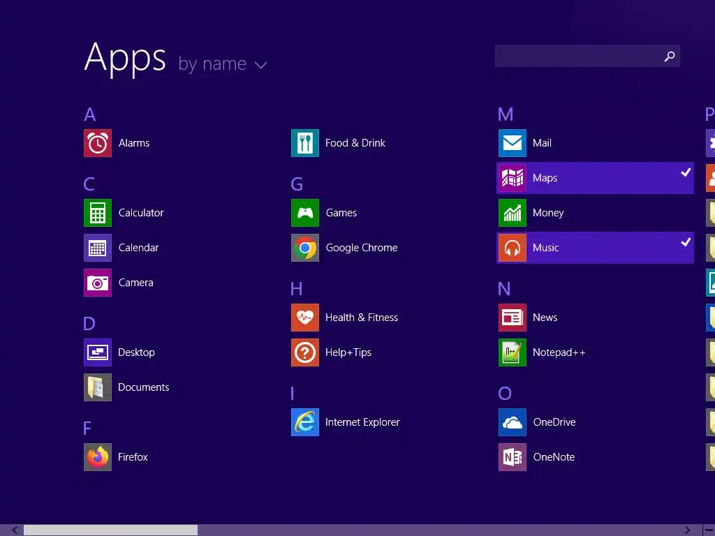Click the letter M group header
This screenshot has height=536, width=715.
point(506,114)
